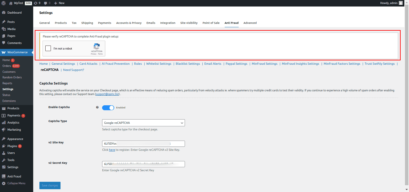Image resolution: width=409 pixels, height=192 pixels.
Task: Click the WordPress logo icon
Action: [x=3, y=3]
